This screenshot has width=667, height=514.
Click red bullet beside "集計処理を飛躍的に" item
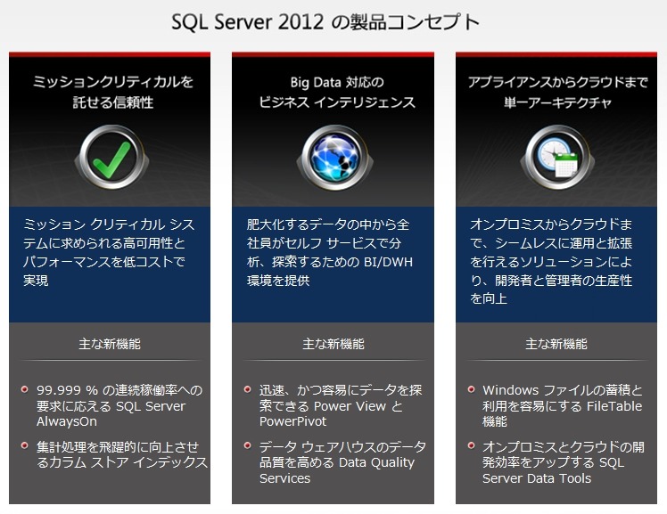click(x=25, y=445)
